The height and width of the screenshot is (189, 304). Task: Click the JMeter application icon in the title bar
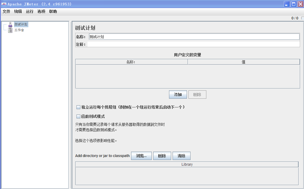(4, 4)
